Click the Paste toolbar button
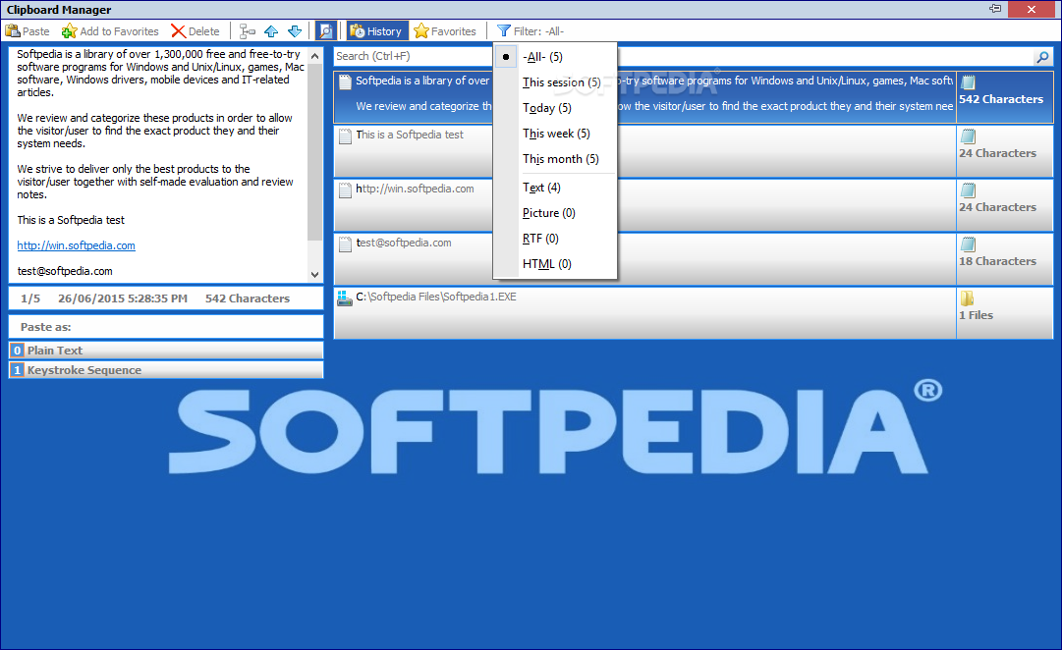This screenshot has height=650, width=1062. pyautogui.click(x=28, y=31)
